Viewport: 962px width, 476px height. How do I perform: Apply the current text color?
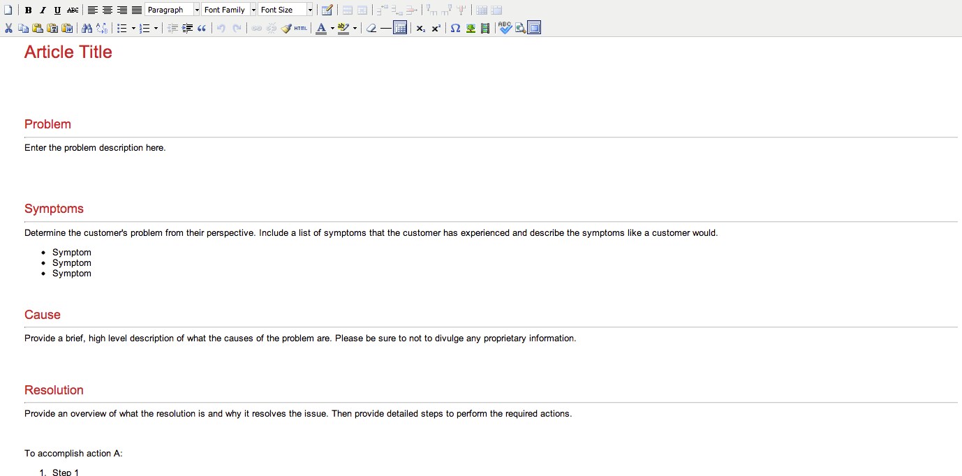click(x=321, y=28)
